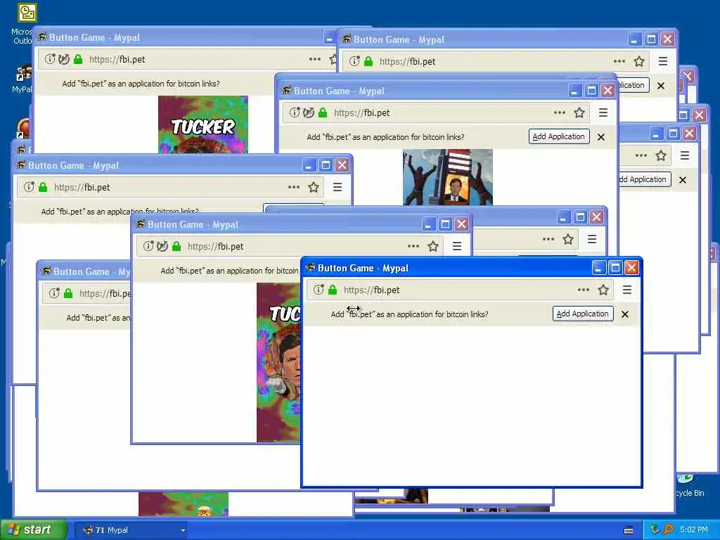720x540 pixels.
Task: Click Add Application in the jumping-figures image window
Action: click(x=559, y=137)
